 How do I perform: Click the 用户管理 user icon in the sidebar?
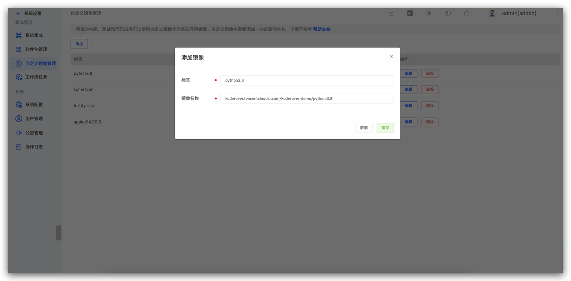[18, 118]
